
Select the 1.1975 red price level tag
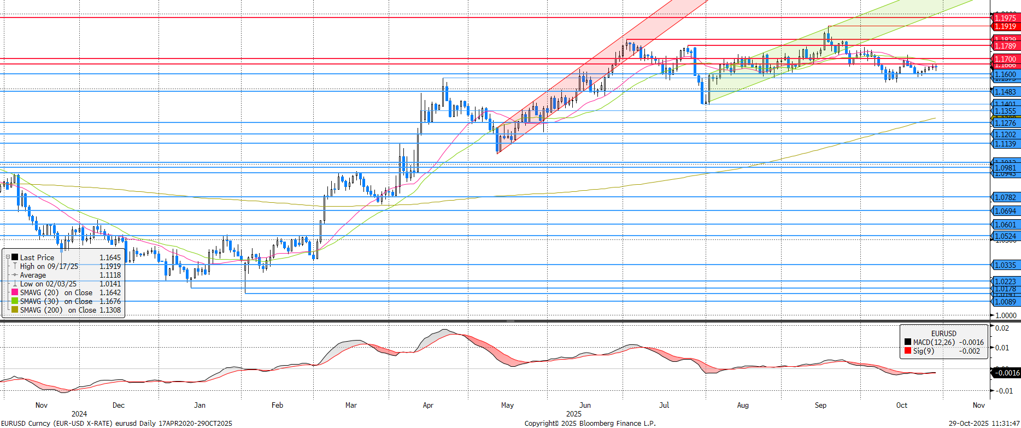pyautogui.click(x=1005, y=18)
